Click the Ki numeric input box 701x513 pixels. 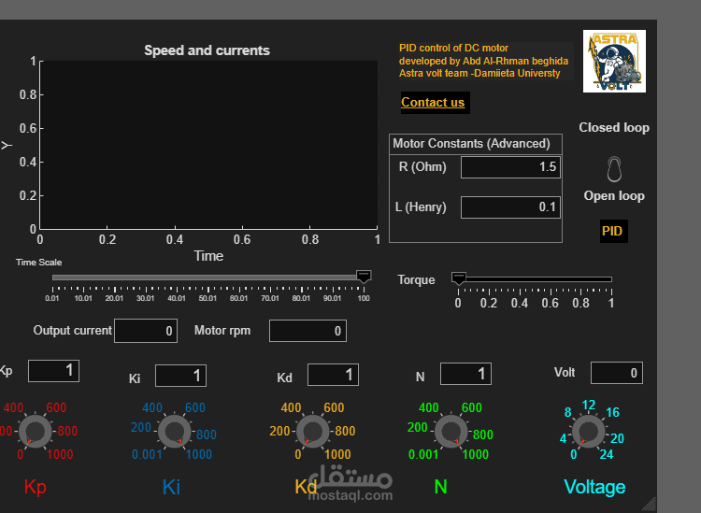click(180, 376)
